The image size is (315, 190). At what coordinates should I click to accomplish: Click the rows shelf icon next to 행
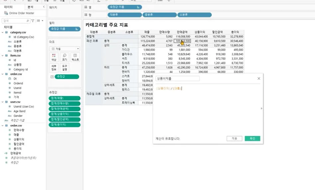86,15
